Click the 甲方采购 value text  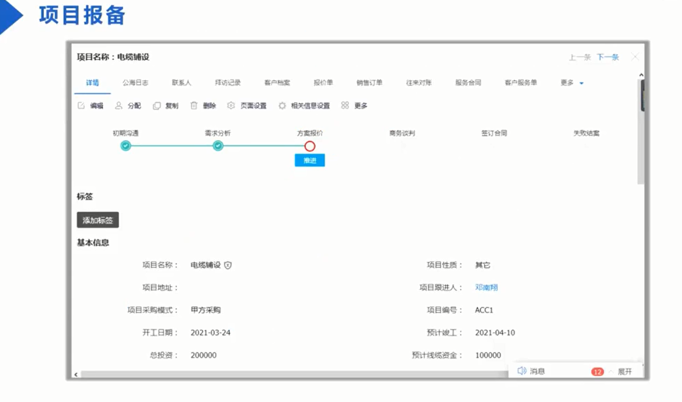206,310
